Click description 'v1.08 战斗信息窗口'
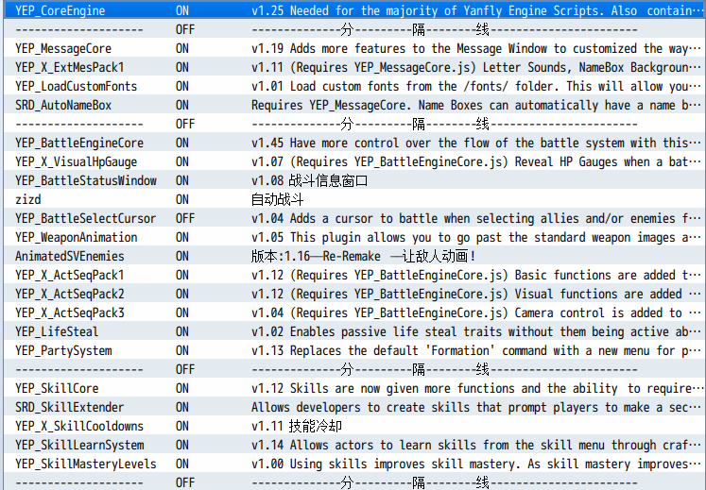706x490 pixels. 309,180
